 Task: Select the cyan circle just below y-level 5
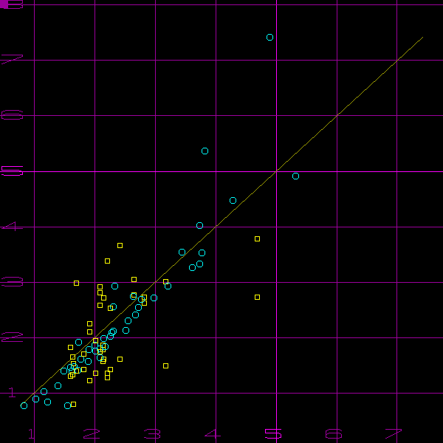pos(295,176)
